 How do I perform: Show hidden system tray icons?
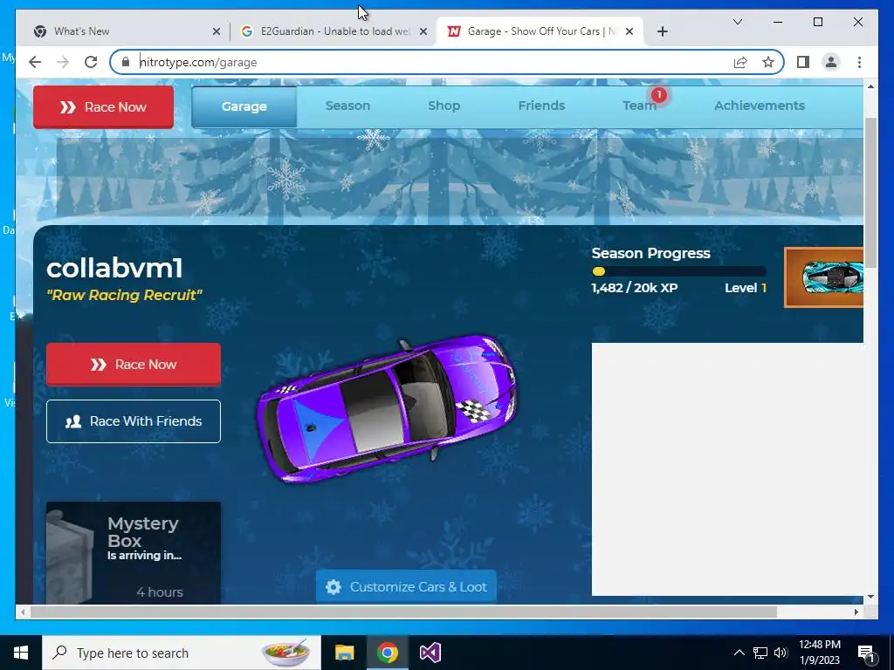pos(739,653)
